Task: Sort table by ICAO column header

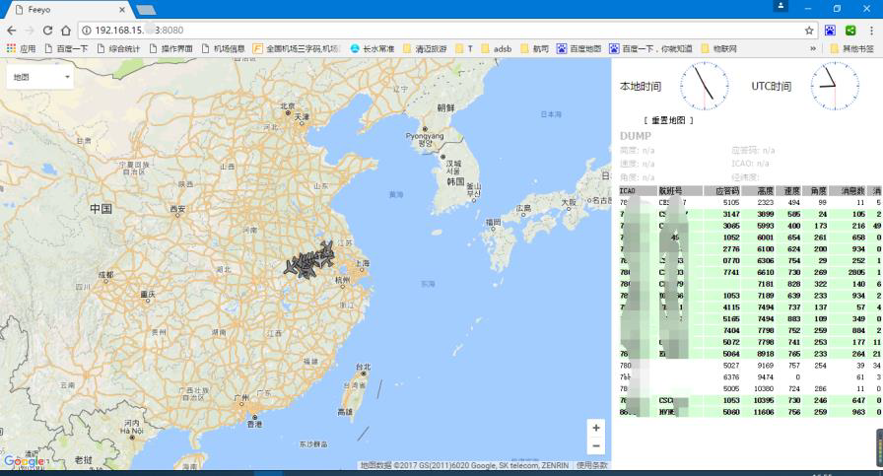Action: [638, 191]
